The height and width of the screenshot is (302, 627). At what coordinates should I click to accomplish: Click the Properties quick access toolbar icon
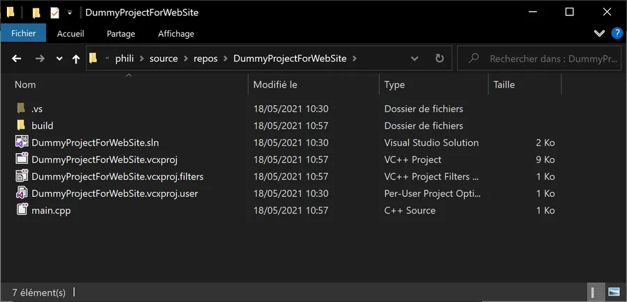tap(54, 13)
